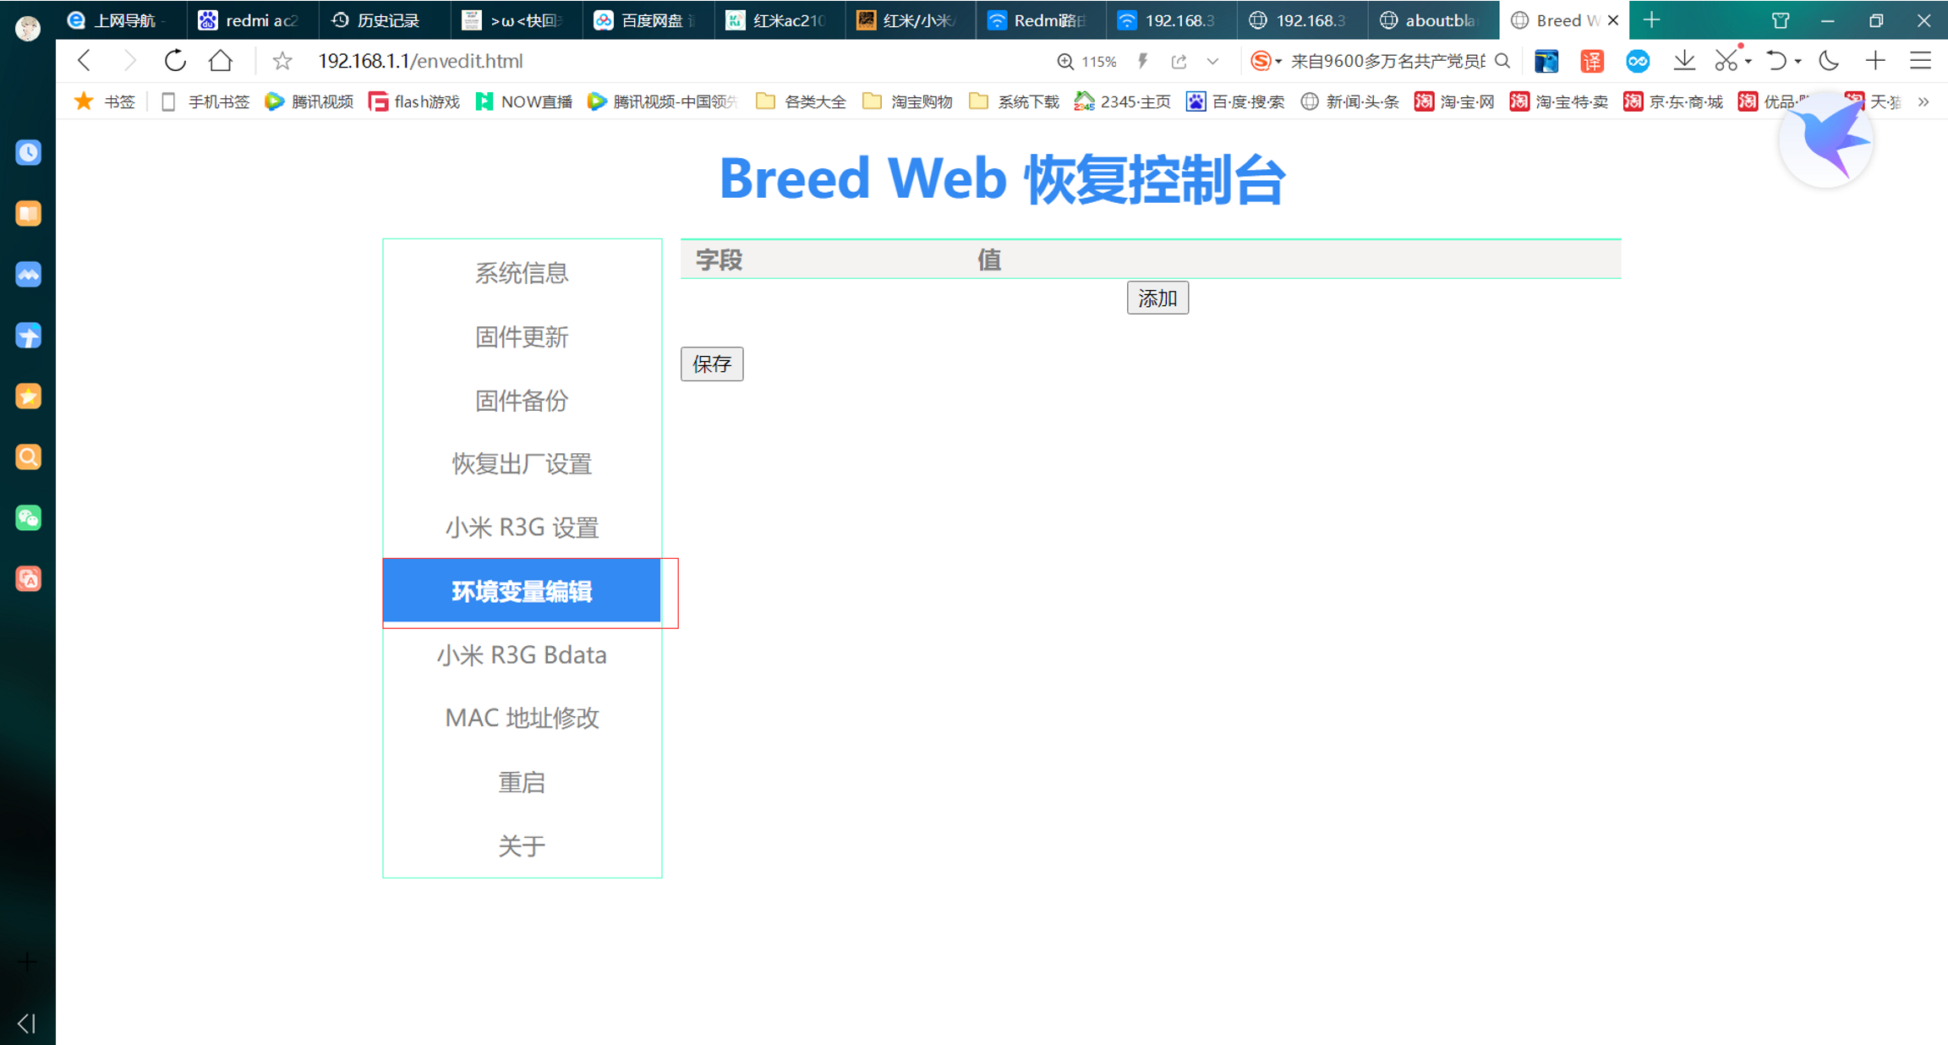Open the download manager arrow icon

click(1684, 61)
